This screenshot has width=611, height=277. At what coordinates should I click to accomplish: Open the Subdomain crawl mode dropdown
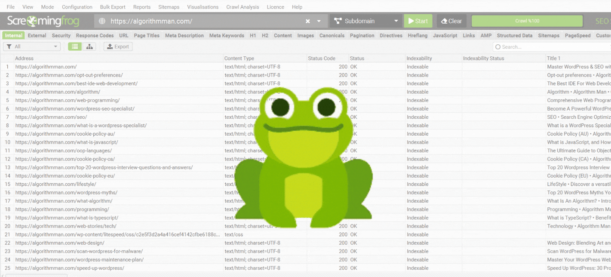click(366, 21)
